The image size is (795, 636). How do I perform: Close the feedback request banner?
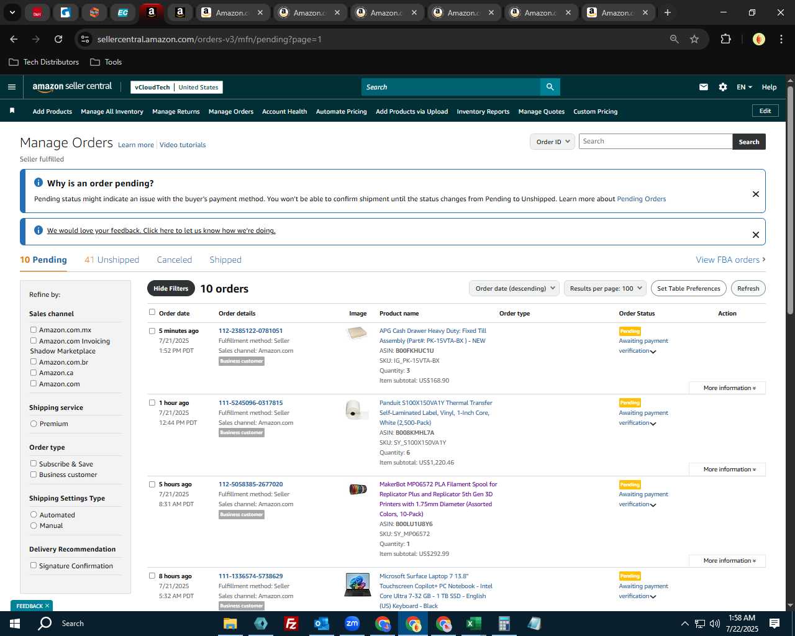(x=756, y=235)
